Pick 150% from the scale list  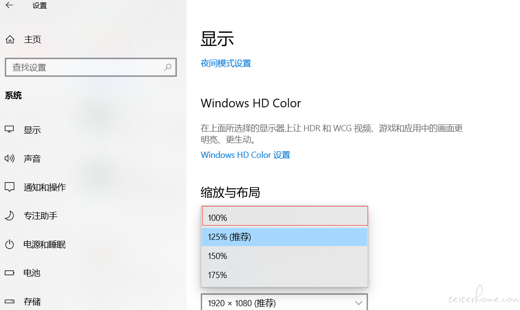(x=284, y=256)
